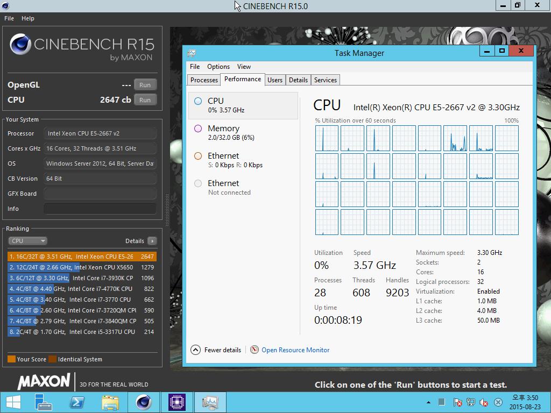Viewport: 551px width, 413px height.
Task: Launch Server Manager from the taskbar
Action: pyautogui.click(x=43, y=402)
